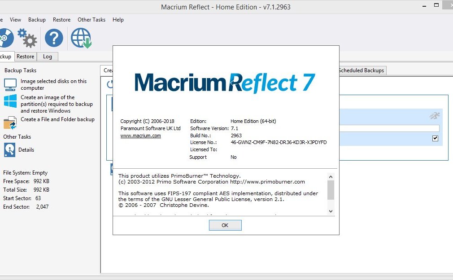Open the Other Tasks menu
Viewport: 453px width, 280px height.
click(91, 20)
